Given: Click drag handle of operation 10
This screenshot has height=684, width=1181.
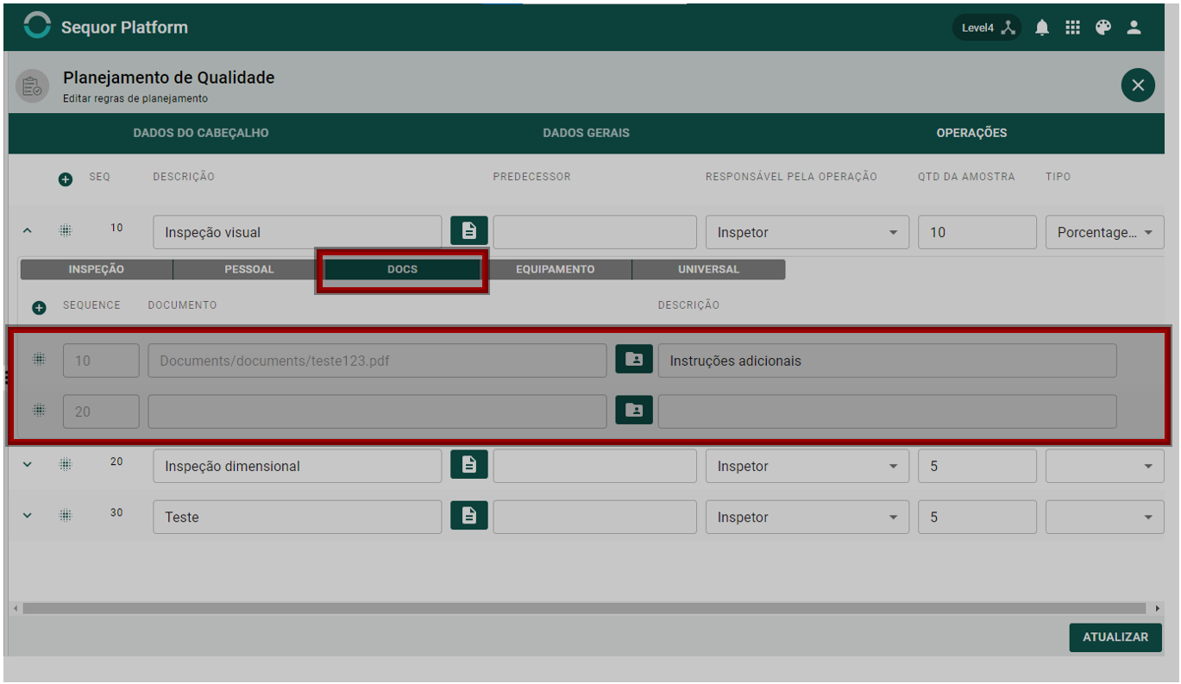Looking at the screenshot, I should click(66, 230).
